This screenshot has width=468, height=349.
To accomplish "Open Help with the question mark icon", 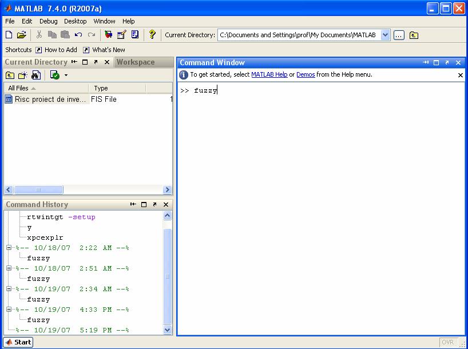I will tap(152, 35).
